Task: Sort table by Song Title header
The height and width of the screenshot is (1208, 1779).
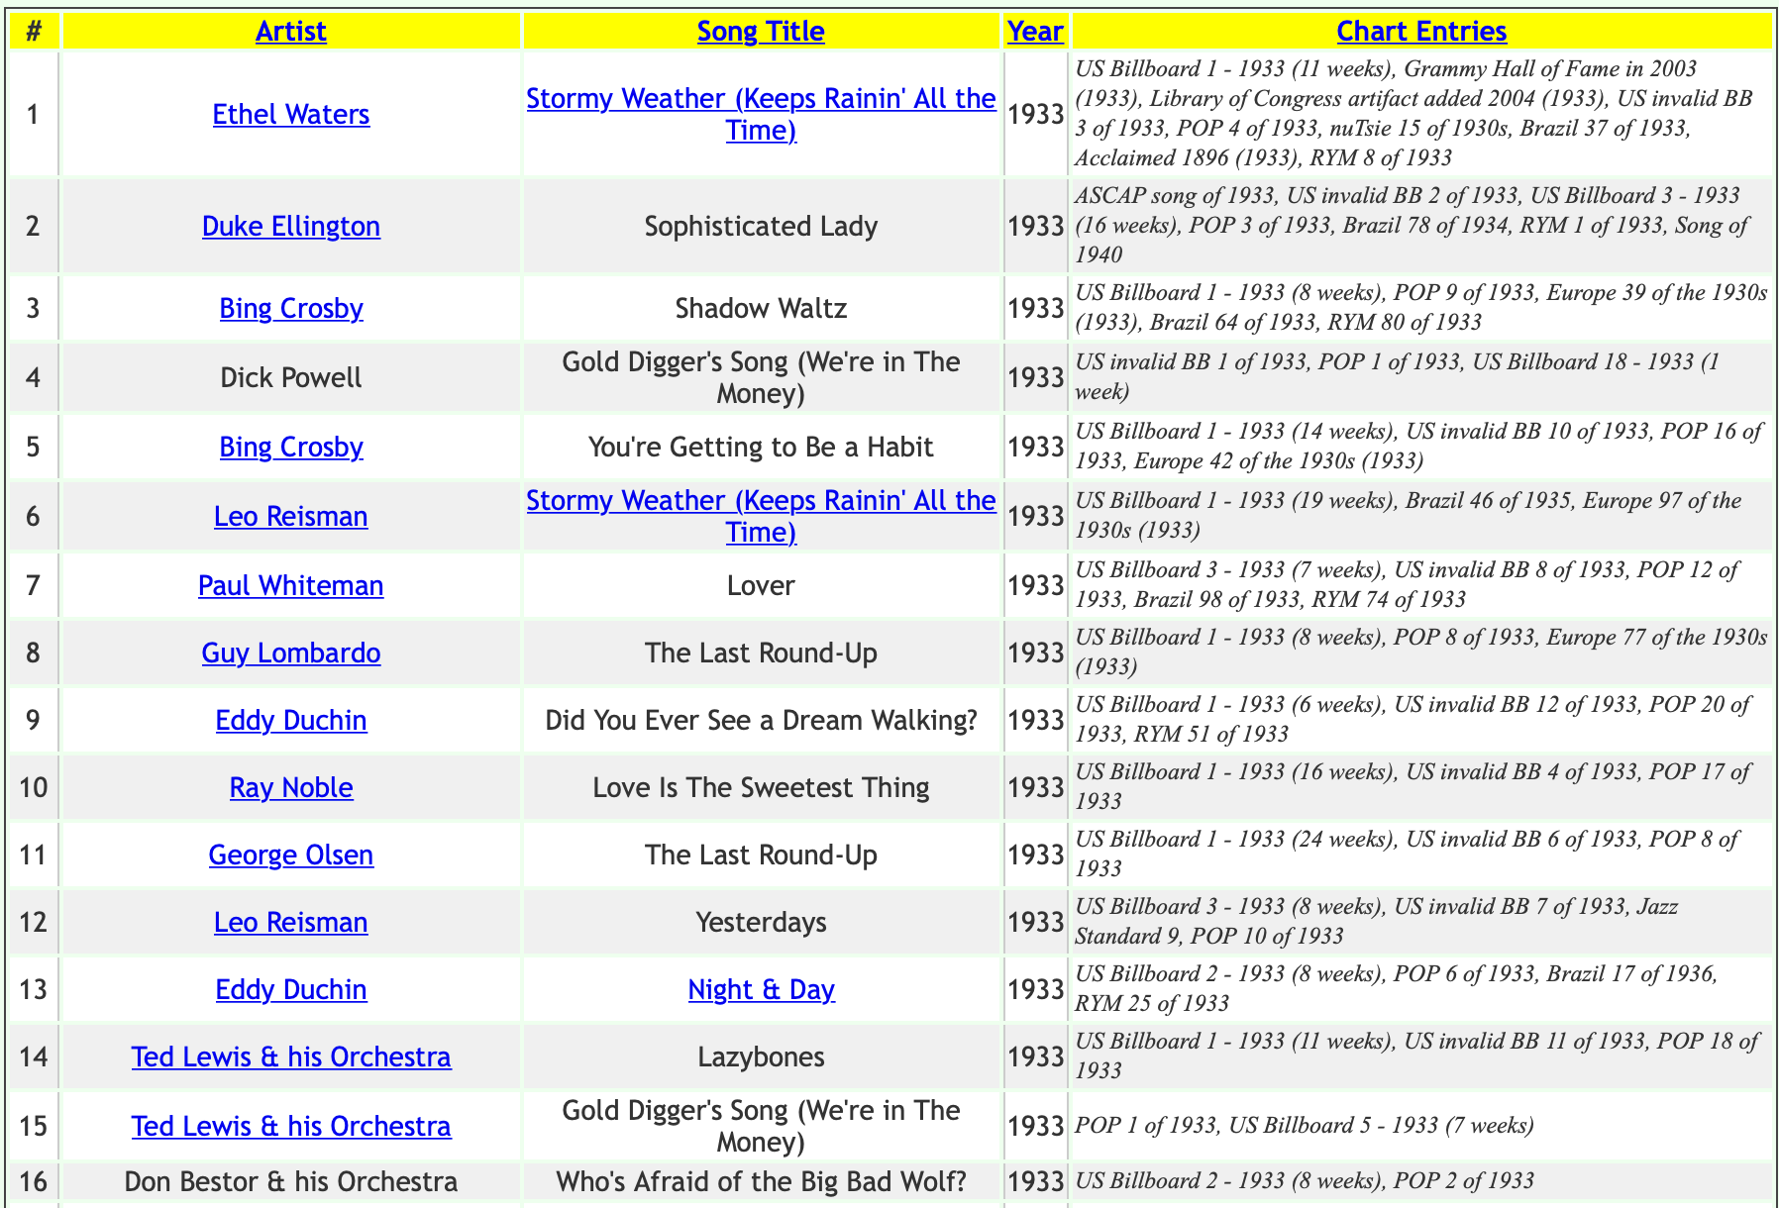Action: pos(761,31)
